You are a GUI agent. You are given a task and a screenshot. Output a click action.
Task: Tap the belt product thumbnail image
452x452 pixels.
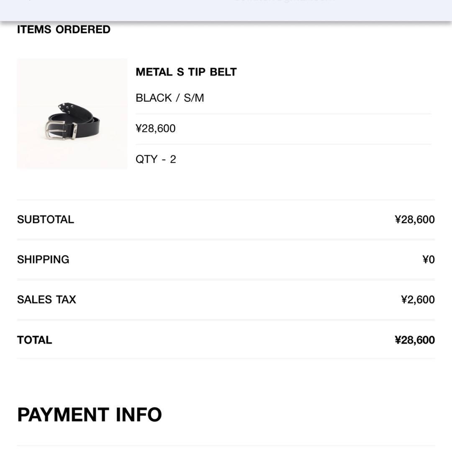point(72,114)
